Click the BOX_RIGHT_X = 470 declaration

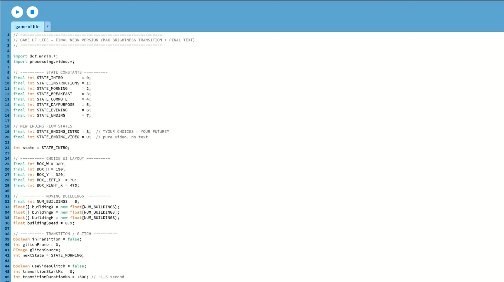tap(46, 185)
